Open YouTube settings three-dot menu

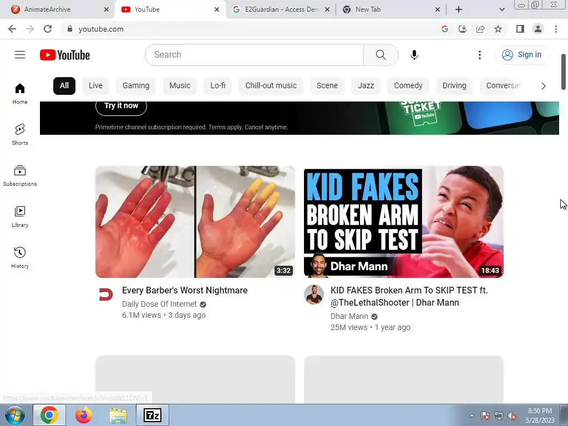click(480, 55)
